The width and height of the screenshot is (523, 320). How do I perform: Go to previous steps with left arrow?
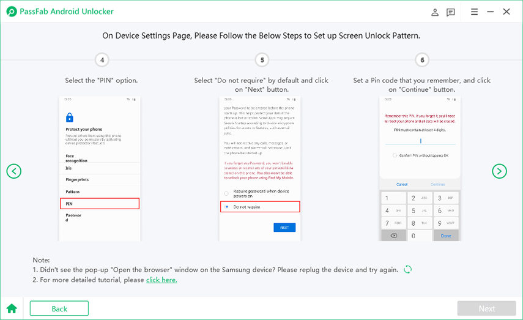click(13, 171)
